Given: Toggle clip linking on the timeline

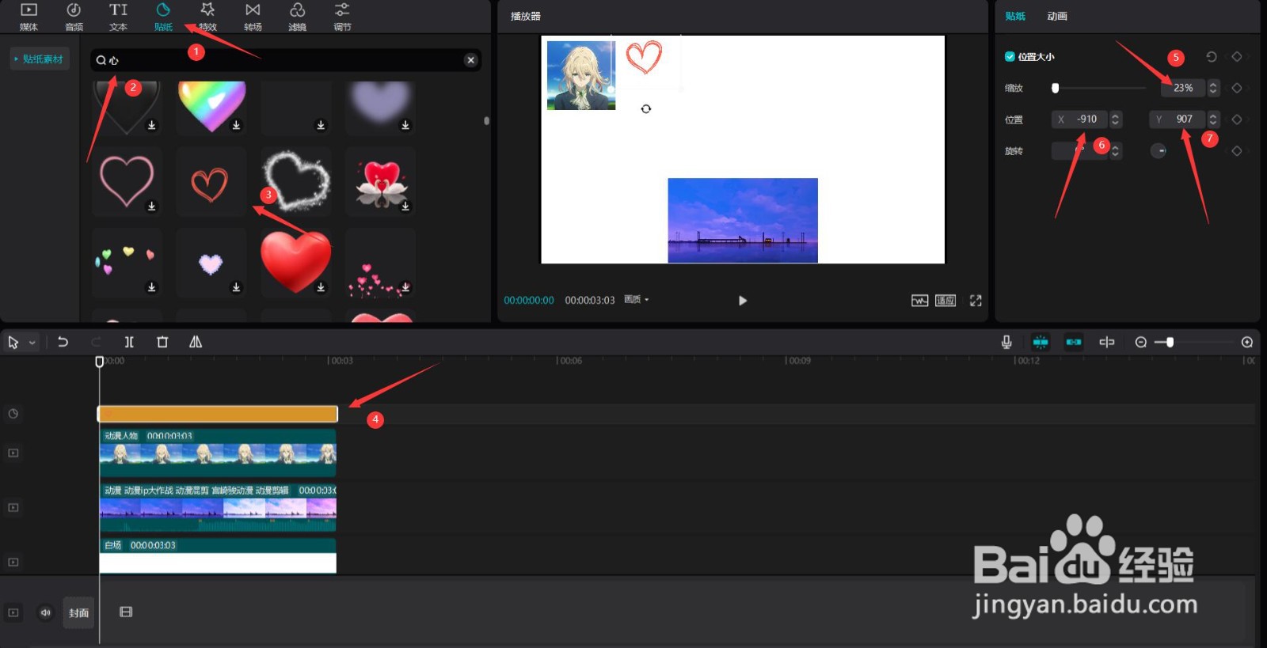Looking at the screenshot, I should 1074,342.
